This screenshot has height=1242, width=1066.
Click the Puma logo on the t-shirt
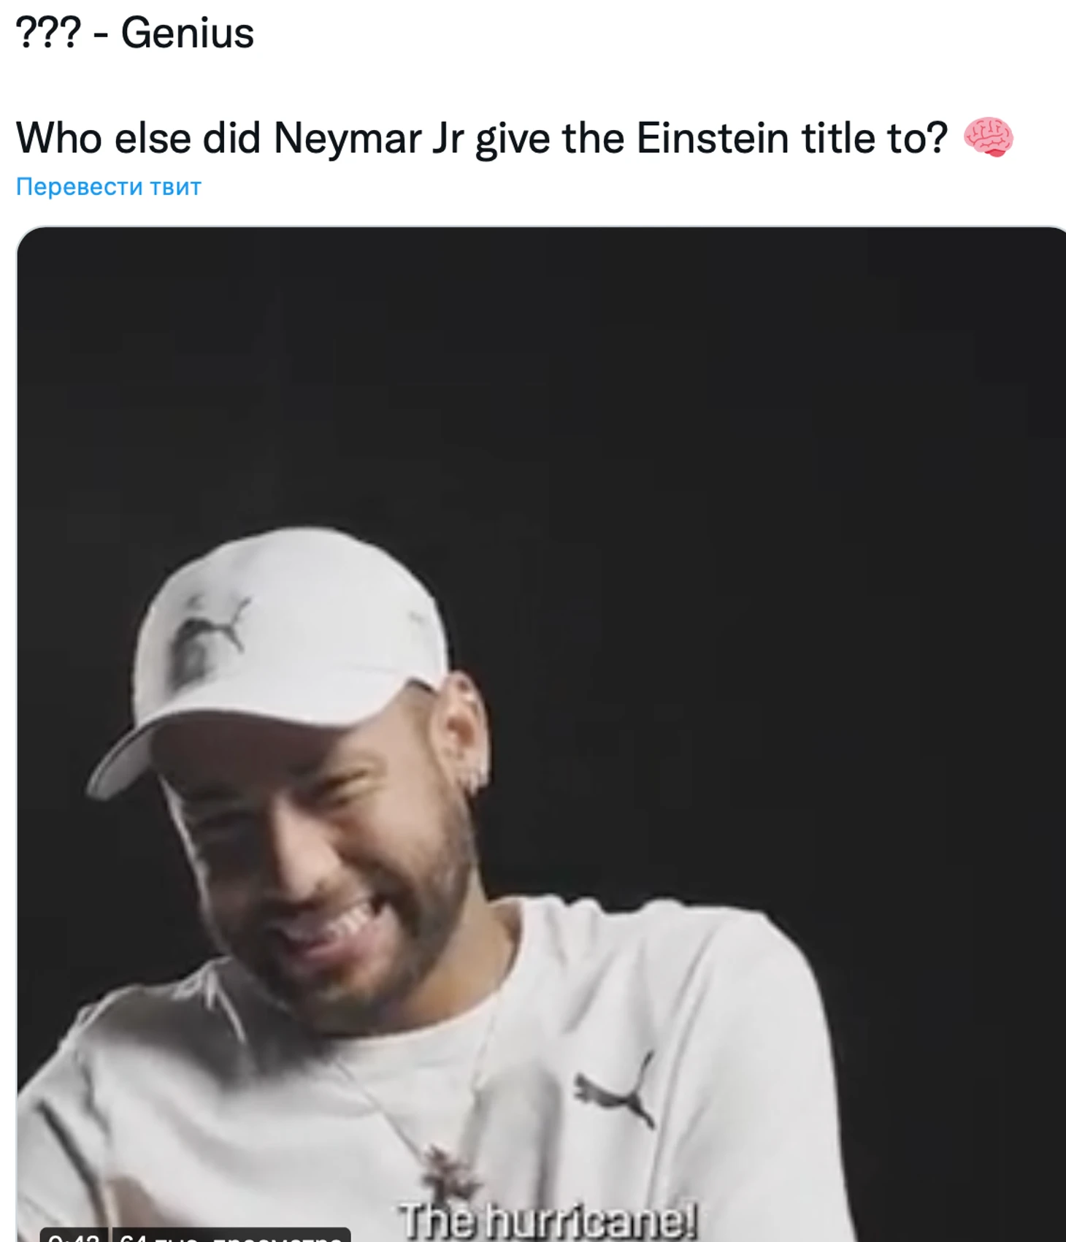pos(616,1091)
